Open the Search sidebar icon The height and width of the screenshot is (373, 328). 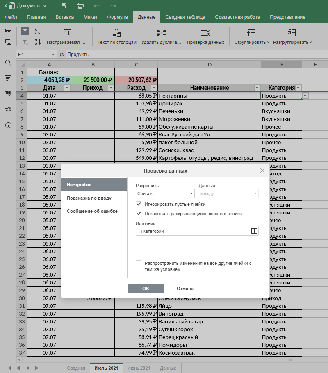(8, 63)
